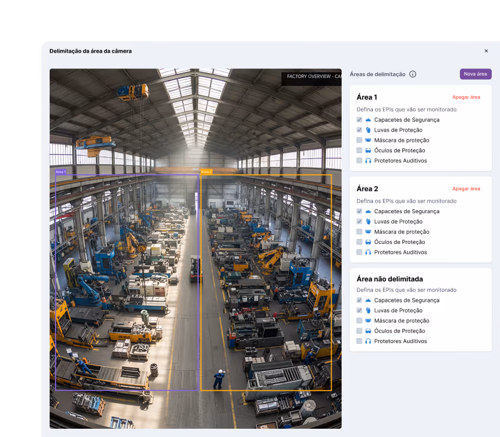Uncheck Capacetes de Segurança in Área não delimitada
The height and width of the screenshot is (437, 500).
point(359,300)
